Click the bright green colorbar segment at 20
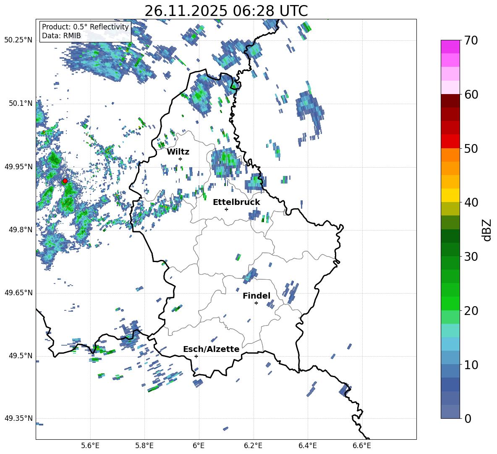Image resolution: width=497 pixels, height=454 pixels. [450, 303]
